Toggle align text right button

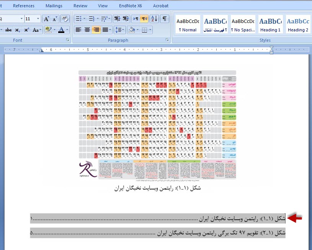[96, 30]
